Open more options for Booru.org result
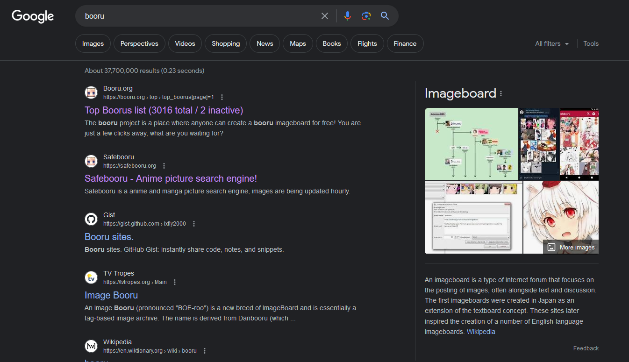The width and height of the screenshot is (629, 362). point(222,97)
